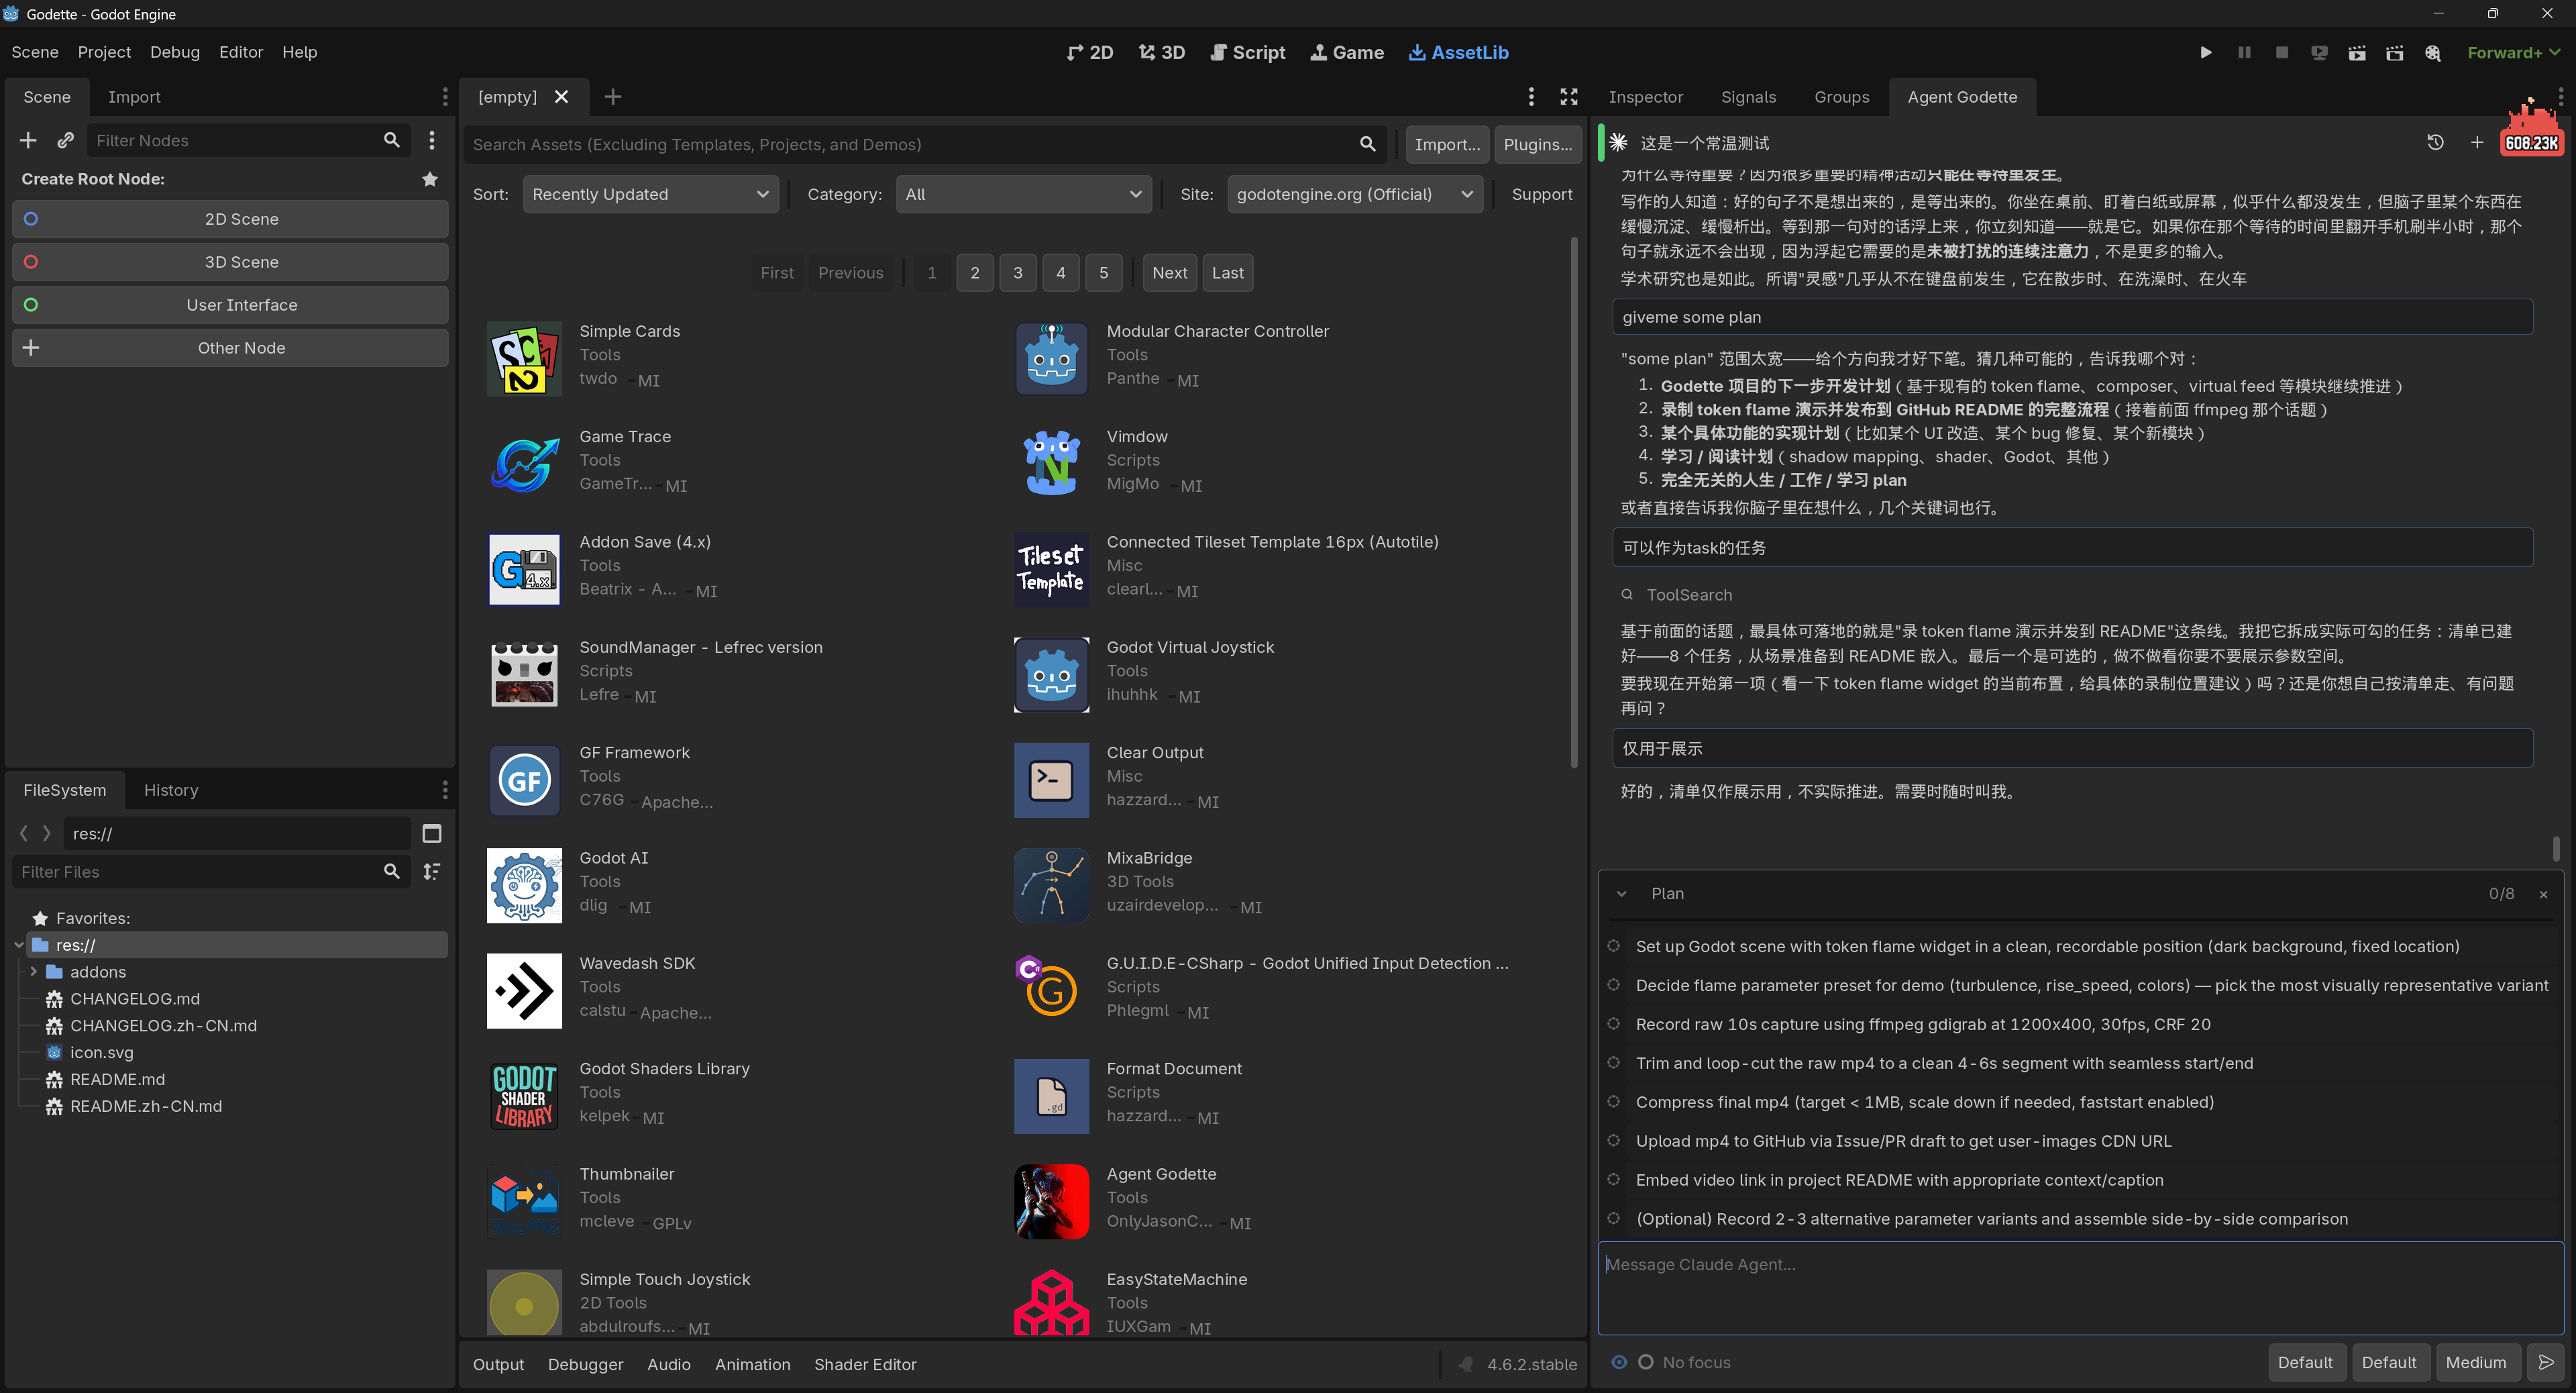Switch to the Inspector tab
The image size is (2576, 1393).
1645,97
